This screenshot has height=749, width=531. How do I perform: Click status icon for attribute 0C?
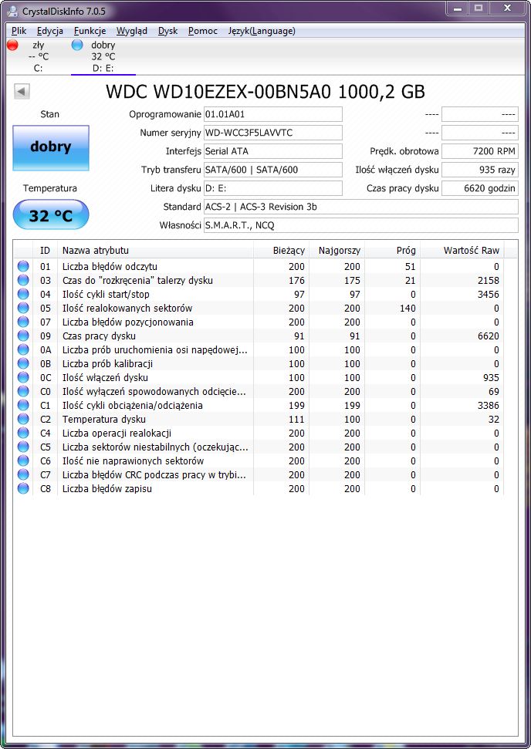coord(23,377)
